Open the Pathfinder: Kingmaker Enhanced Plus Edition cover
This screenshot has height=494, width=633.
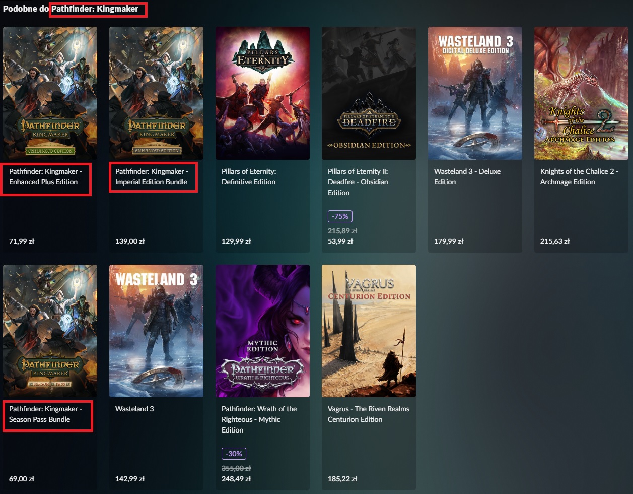click(50, 93)
